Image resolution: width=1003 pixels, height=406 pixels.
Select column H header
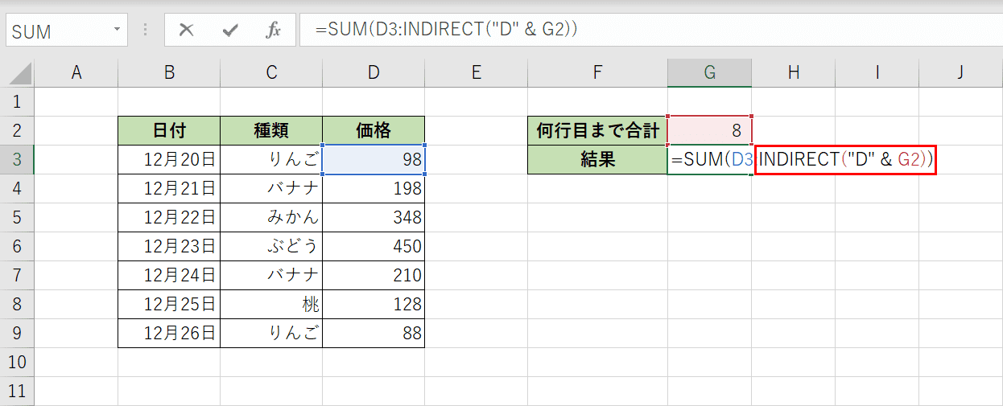(x=794, y=73)
